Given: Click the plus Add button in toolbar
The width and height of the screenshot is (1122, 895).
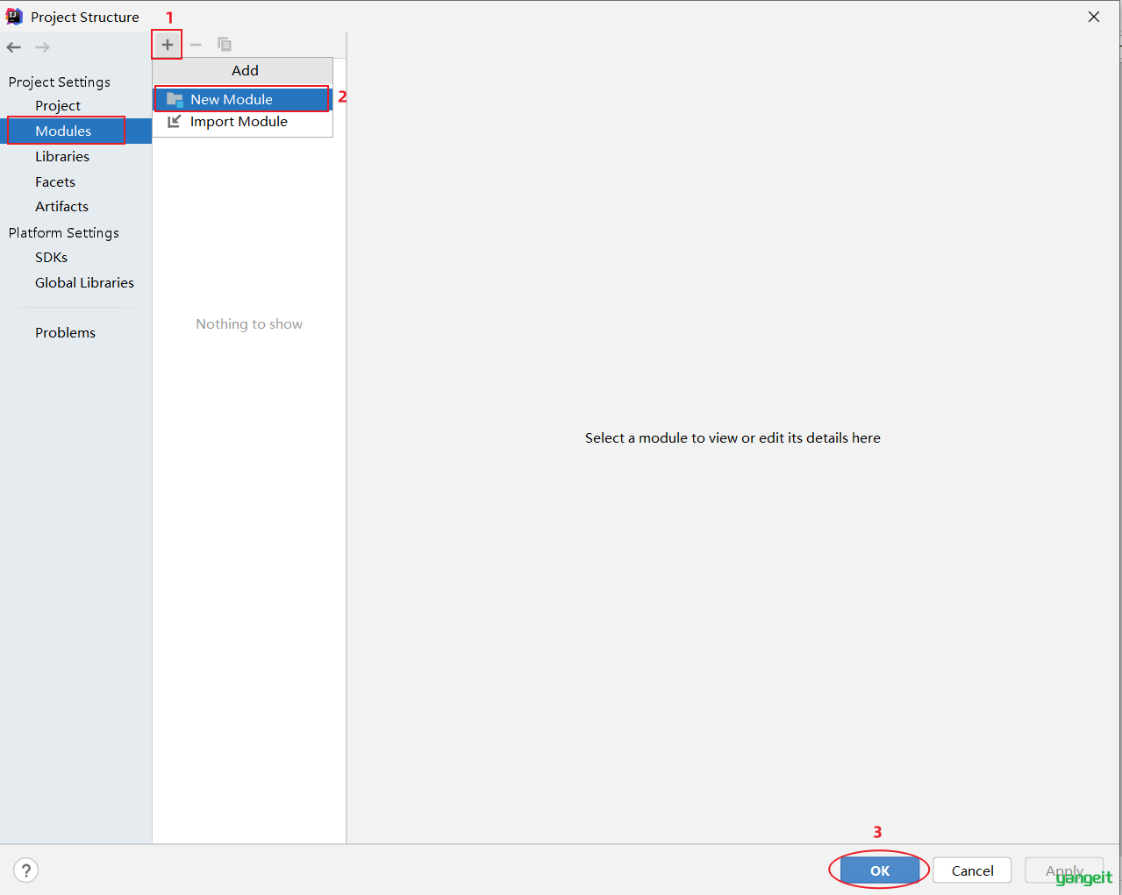Looking at the screenshot, I should tap(167, 44).
